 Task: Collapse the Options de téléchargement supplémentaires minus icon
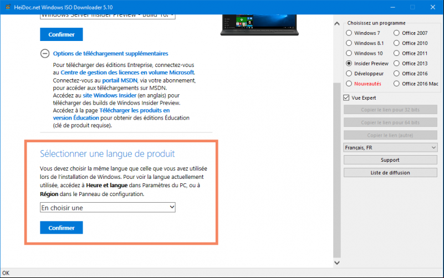[45, 54]
